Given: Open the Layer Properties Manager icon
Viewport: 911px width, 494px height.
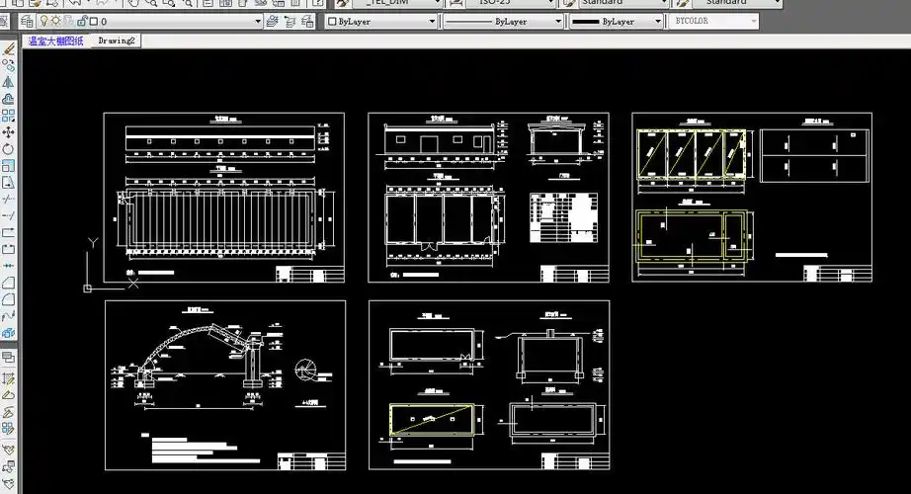Looking at the screenshot, I should (x=28, y=21).
